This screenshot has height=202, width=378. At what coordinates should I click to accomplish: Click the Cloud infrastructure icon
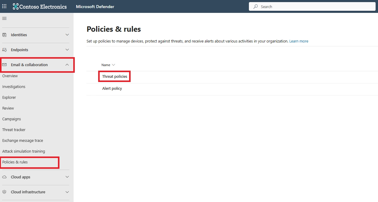pos(5,192)
